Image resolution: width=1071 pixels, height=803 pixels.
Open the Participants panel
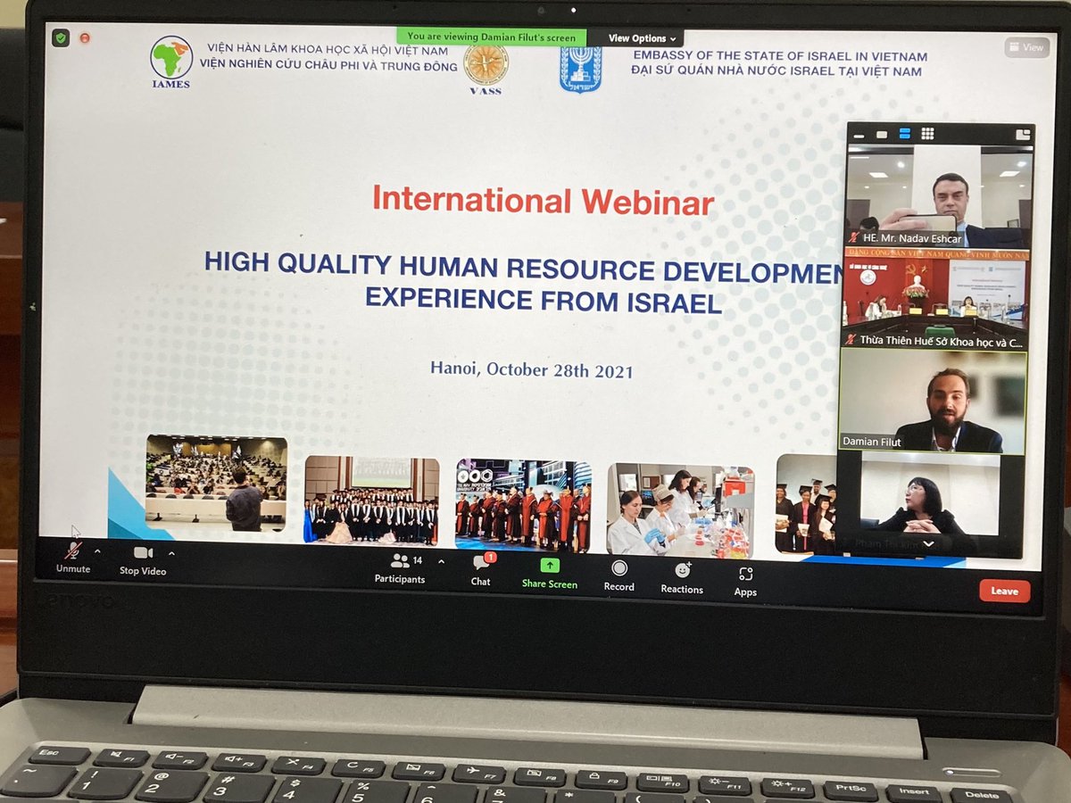click(x=399, y=568)
